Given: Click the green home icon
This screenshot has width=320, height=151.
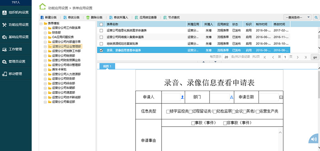Looking at the screenshot, I should point(42,6).
